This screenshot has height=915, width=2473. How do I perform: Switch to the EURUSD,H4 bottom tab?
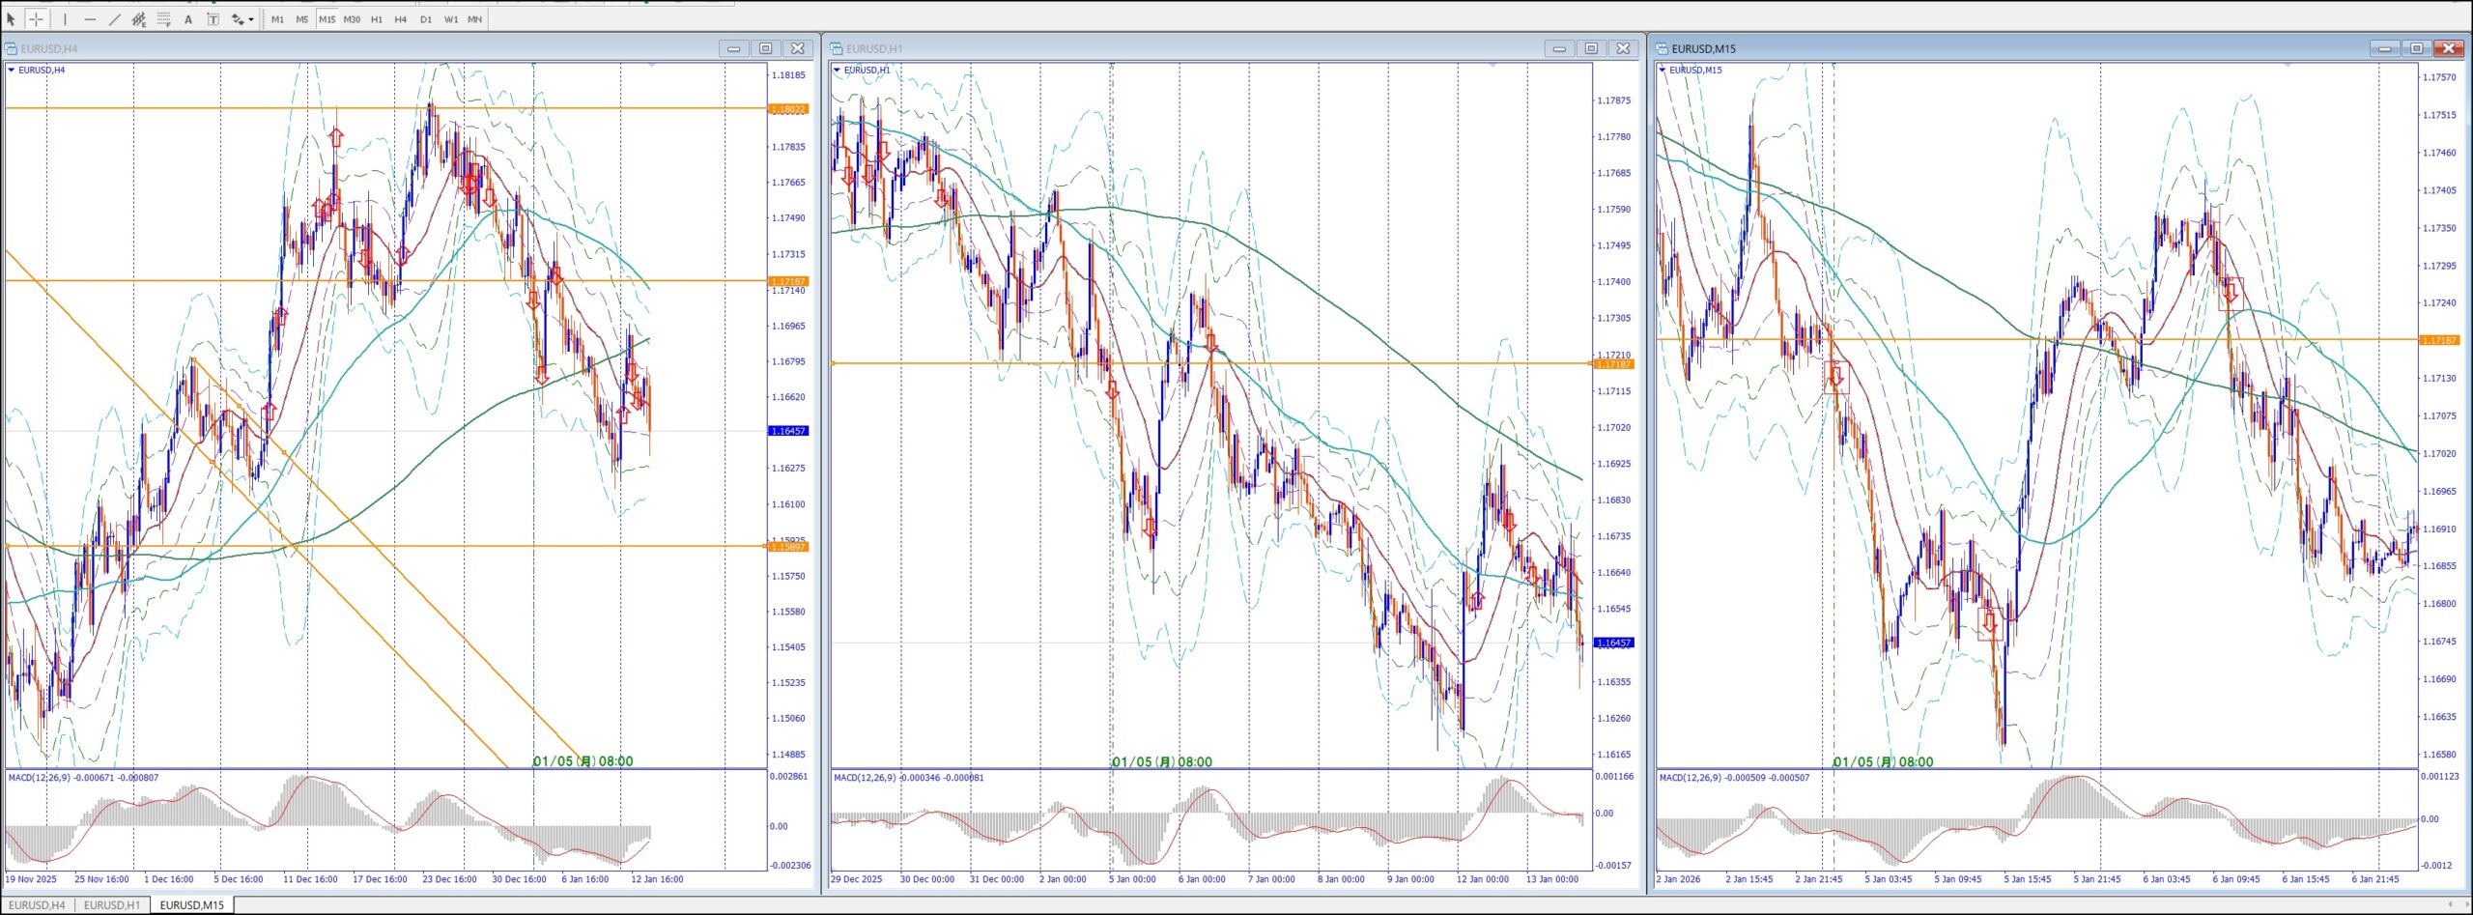37,905
